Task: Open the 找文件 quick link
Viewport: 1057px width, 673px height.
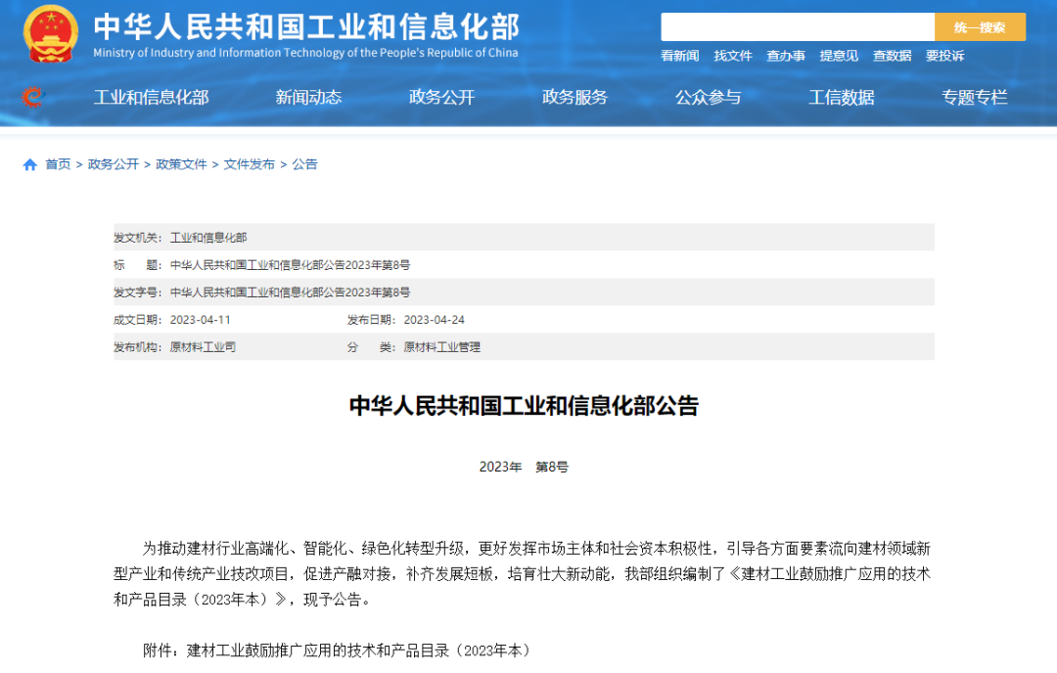Action: point(733,56)
